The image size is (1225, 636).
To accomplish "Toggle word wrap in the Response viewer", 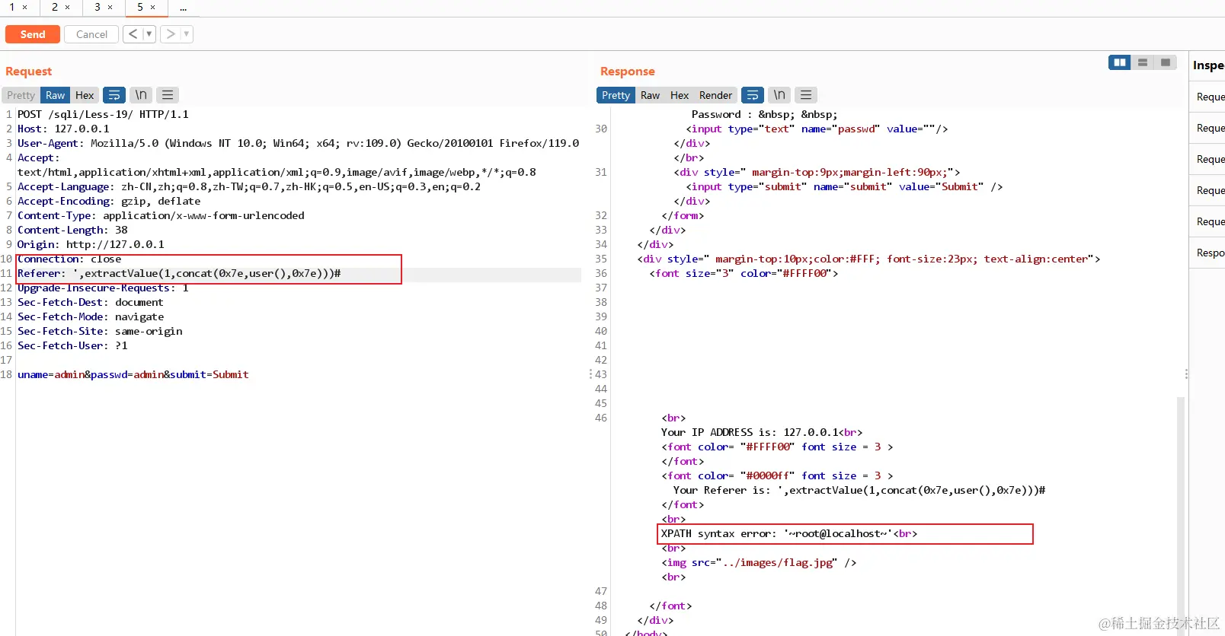I will click(753, 95).
